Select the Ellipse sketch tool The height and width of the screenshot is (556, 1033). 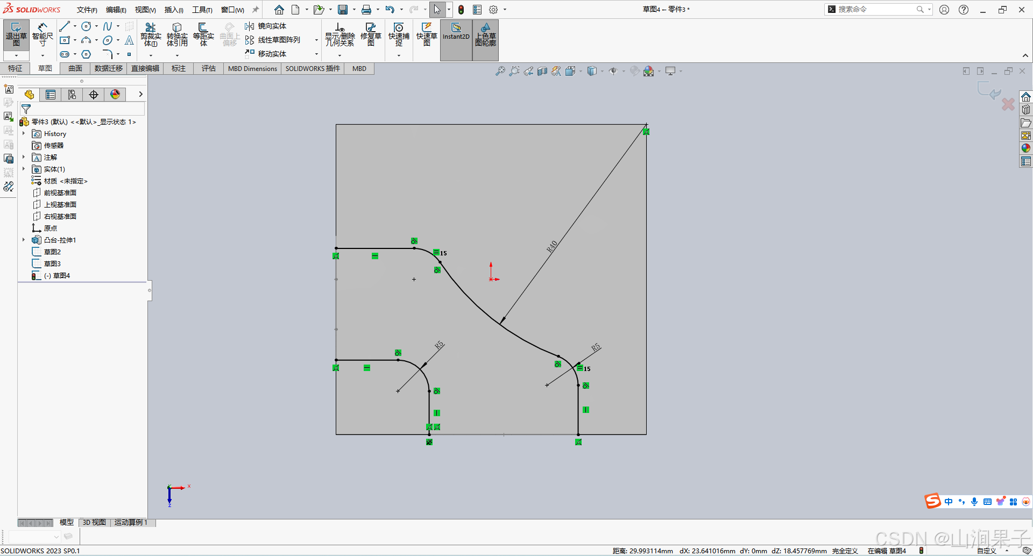(108, 40)
